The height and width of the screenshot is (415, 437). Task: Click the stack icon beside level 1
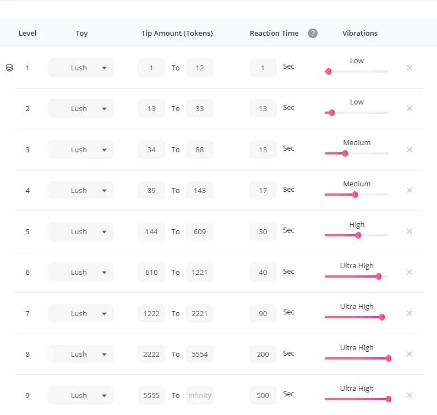point(9,68)
